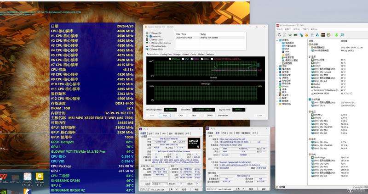Click Clear button in stability test
Screen dimensions: 368x194
click(x=181, y=116)
